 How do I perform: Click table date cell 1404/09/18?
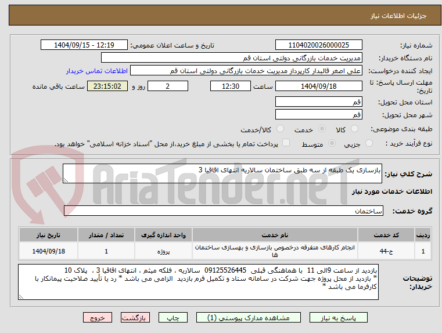[x=48, y=251]
